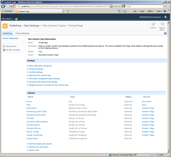Viewport: 171px width, 157px height.
Task: Click the Navigate Up folder icon
Action: (16, 19)
